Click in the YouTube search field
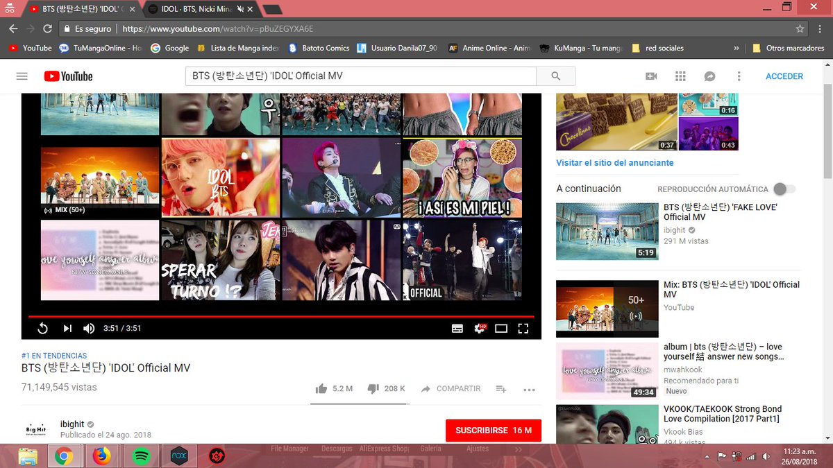This screenshot has height=468, width=833. pyautogui.click(x=361, y=76)
